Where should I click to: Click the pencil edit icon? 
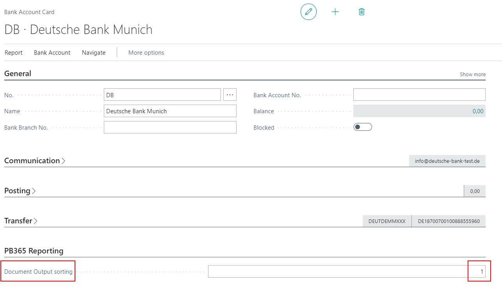click(x=308, y=12)
